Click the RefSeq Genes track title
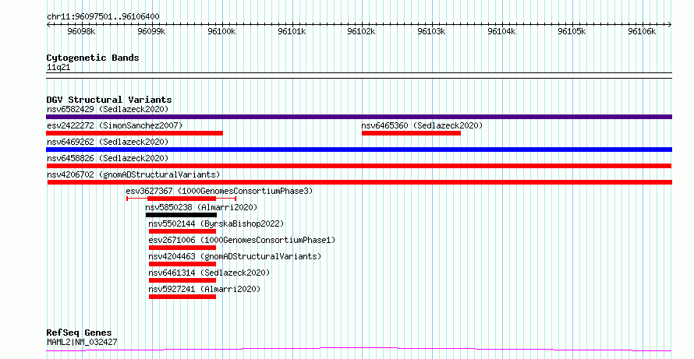Image resolution: width=694 pixels, height=359 pixels. pyautogui.click(x=79, y=333)
